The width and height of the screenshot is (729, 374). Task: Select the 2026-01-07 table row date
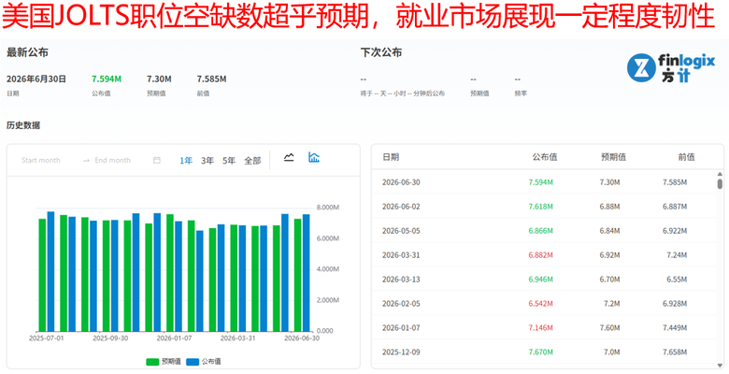[x=401, y=327]
